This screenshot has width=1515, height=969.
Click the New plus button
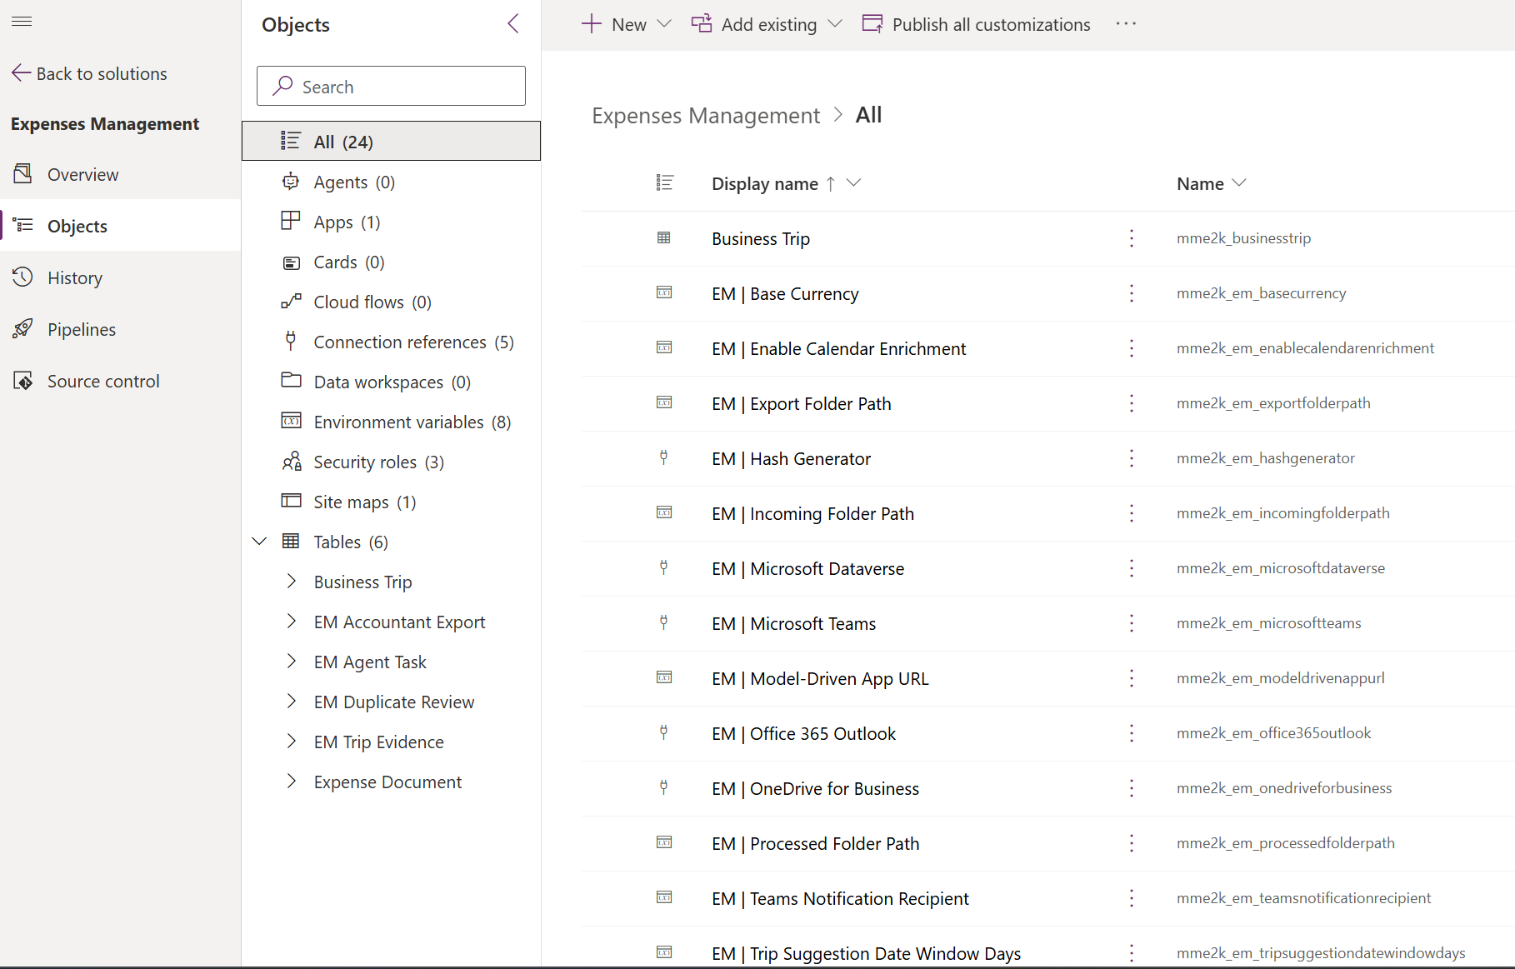click(x=613, y=24)
